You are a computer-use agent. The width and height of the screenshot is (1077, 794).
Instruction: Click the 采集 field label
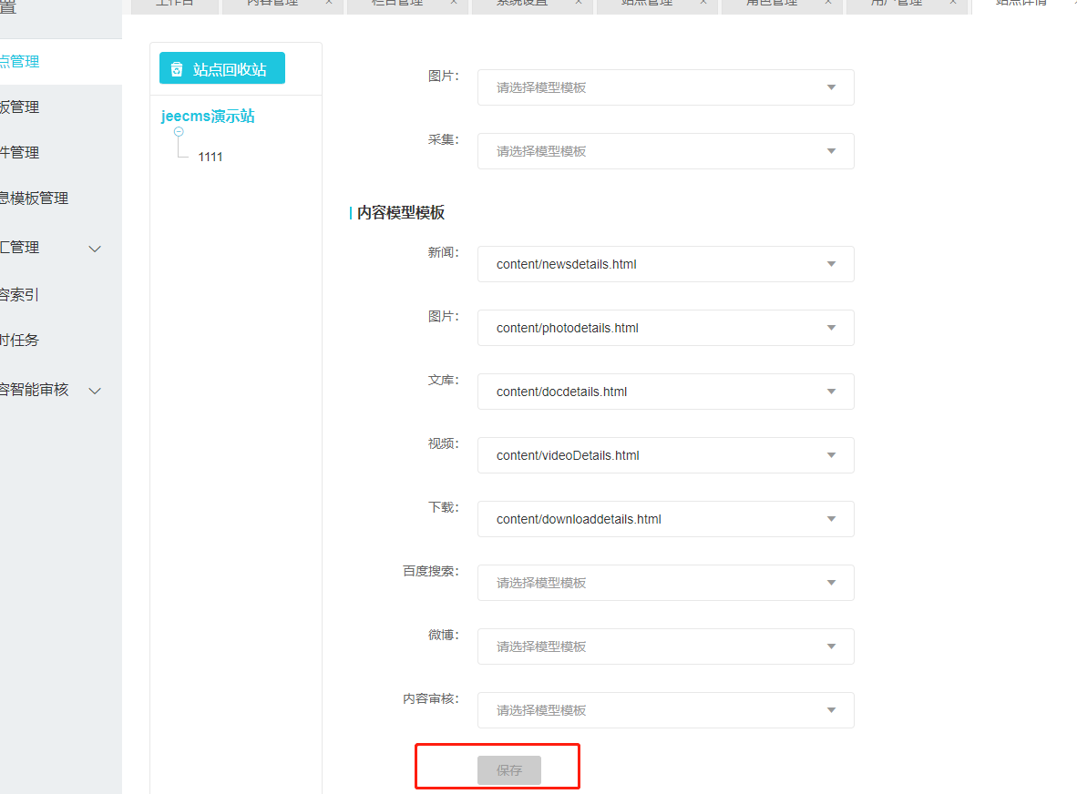click(x=443, y=139)
